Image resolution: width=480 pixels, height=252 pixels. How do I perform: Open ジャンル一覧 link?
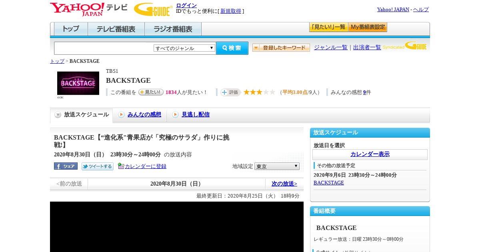[331, 47]
